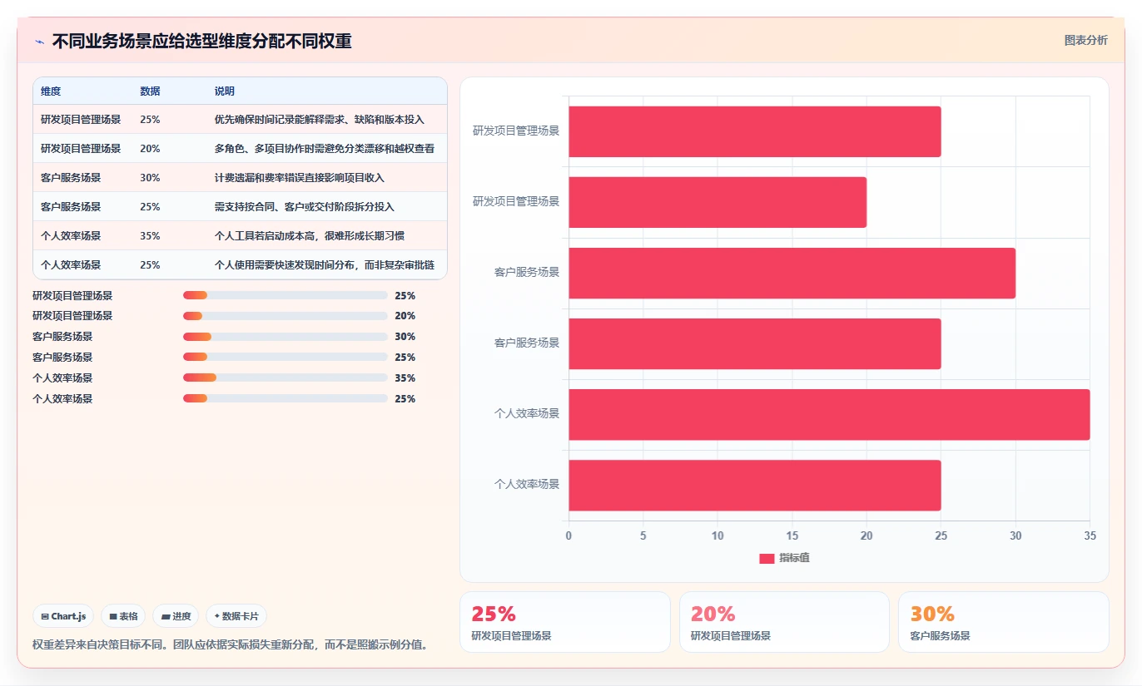Select the description starting with 个人使用需要快速发现

[325, 265]
